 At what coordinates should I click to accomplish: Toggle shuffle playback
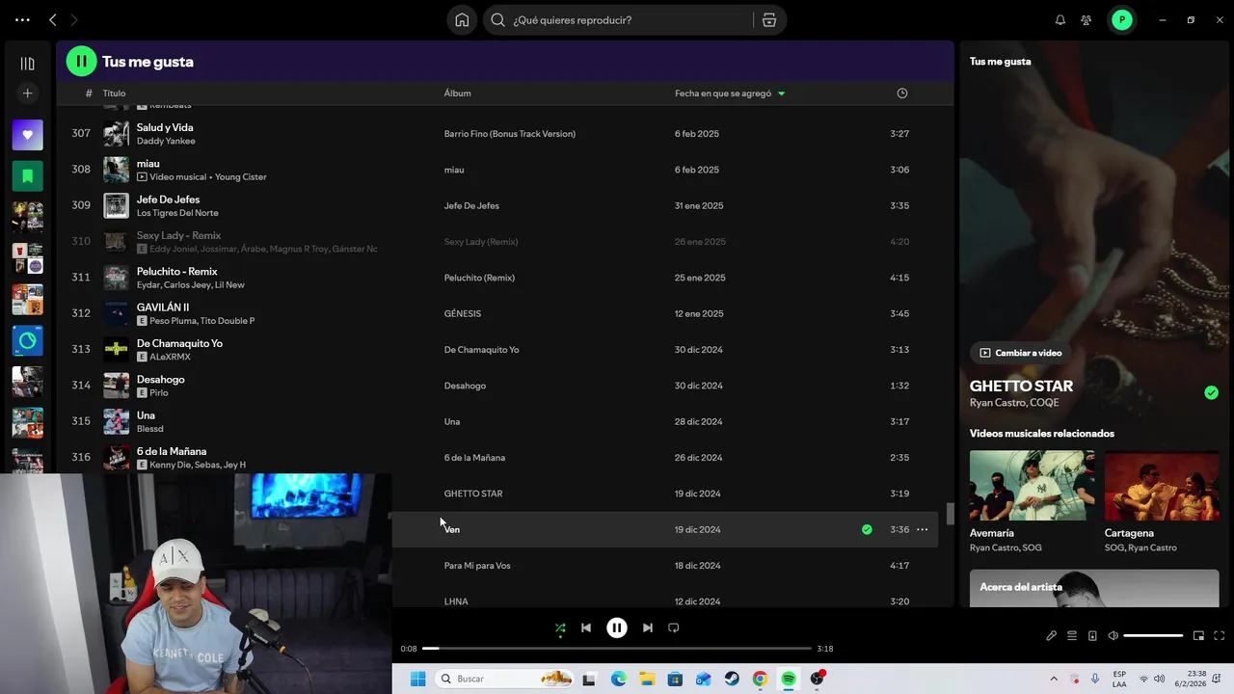coord(560,627)
